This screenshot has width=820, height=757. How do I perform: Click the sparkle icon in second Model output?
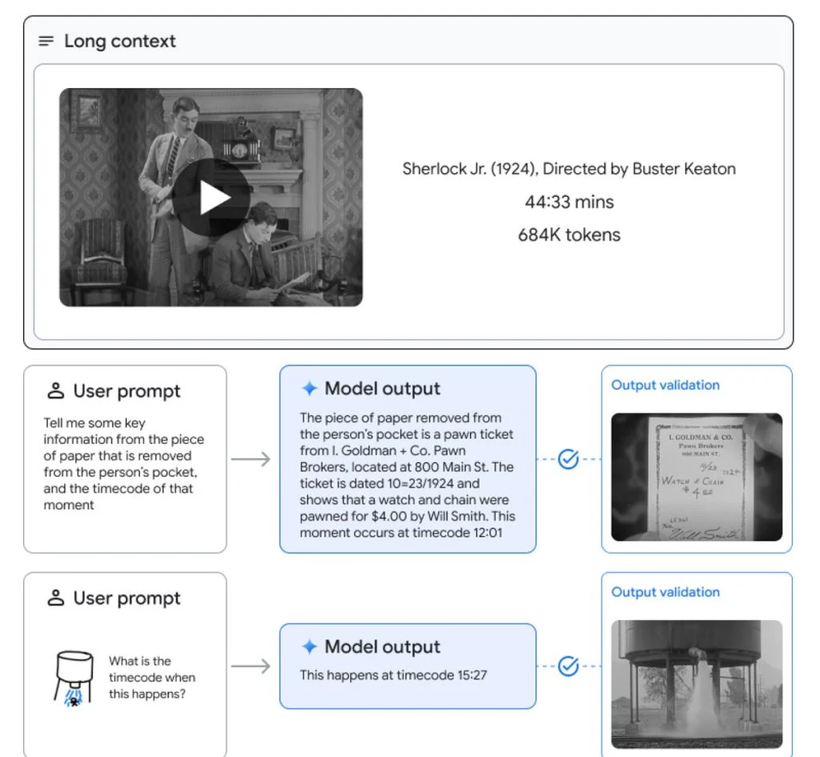(x=310, y=646)
